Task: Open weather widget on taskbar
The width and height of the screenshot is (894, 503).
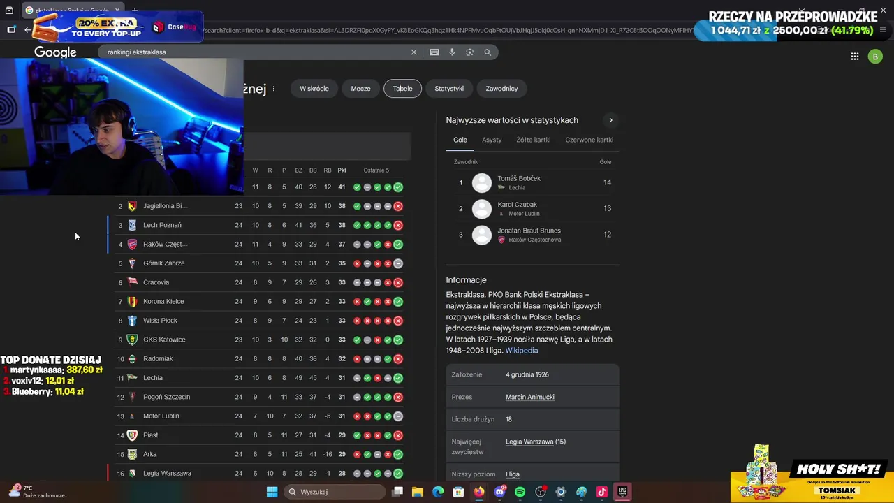Action: (38, 492)
